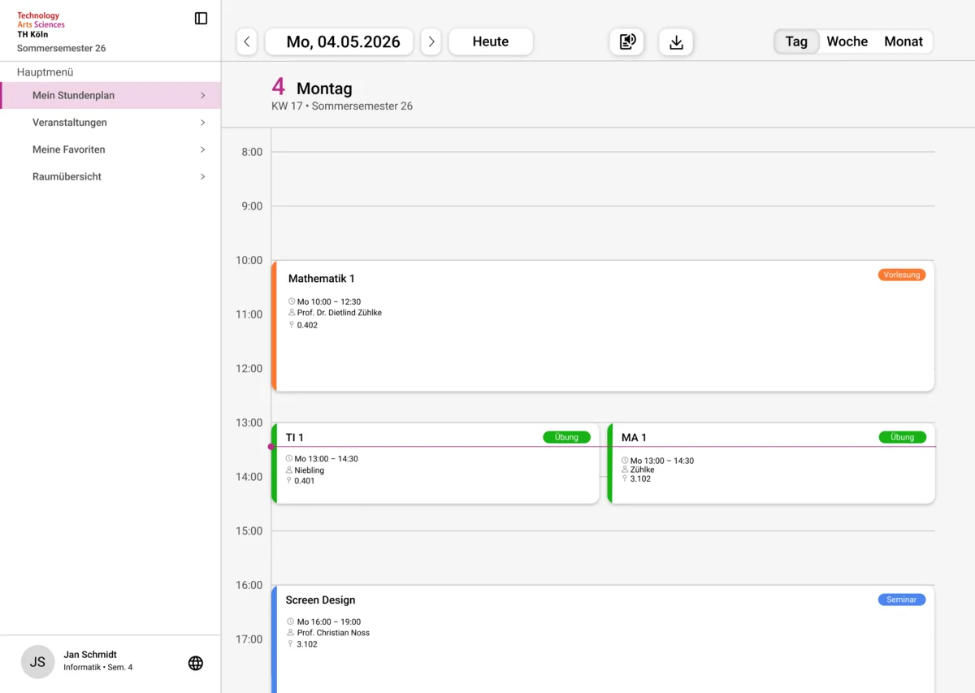Switch to Tag view

coord(796,41)
